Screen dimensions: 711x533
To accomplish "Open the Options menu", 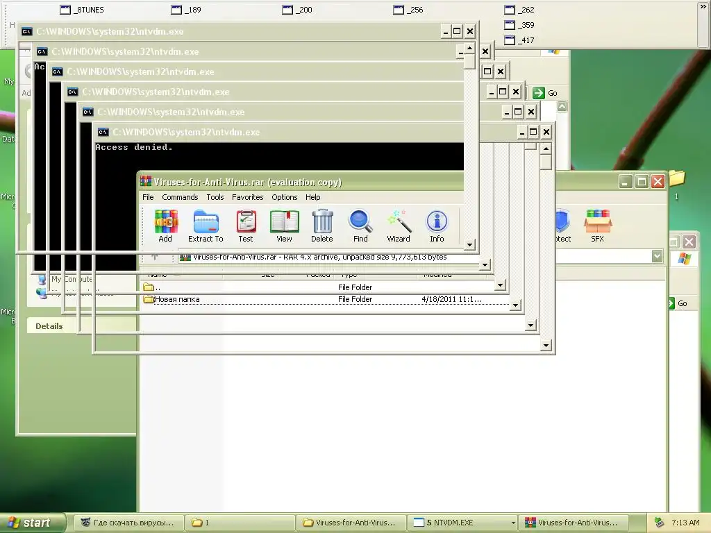I will [x=284, y=197].
